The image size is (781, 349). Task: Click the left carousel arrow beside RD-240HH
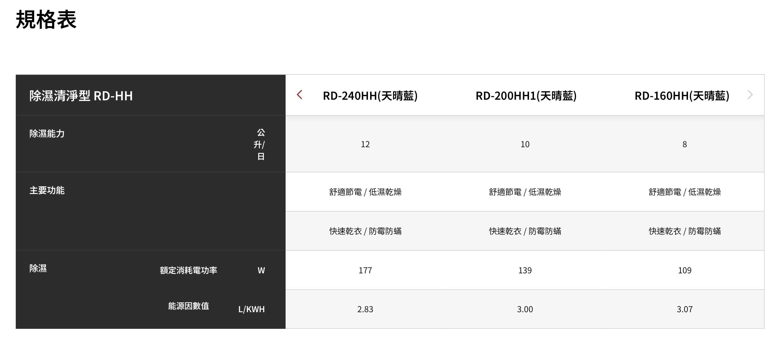[x=300, y=95]
